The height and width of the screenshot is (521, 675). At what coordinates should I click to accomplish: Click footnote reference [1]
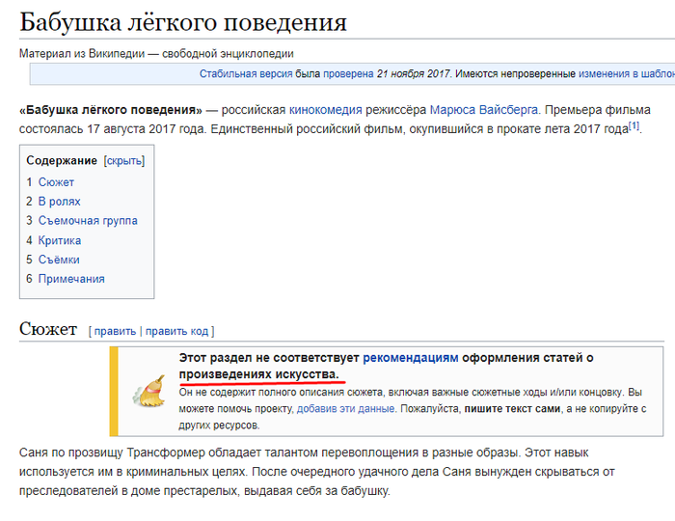pos(634,125)
